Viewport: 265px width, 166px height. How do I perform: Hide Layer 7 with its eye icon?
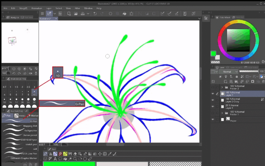(213, 94)
